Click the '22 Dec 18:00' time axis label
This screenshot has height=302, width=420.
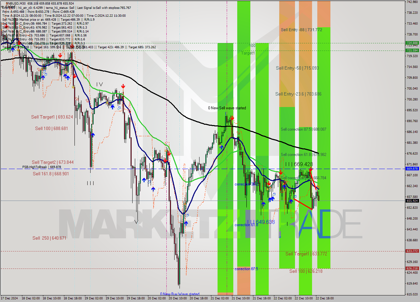[x=325, y=298]
